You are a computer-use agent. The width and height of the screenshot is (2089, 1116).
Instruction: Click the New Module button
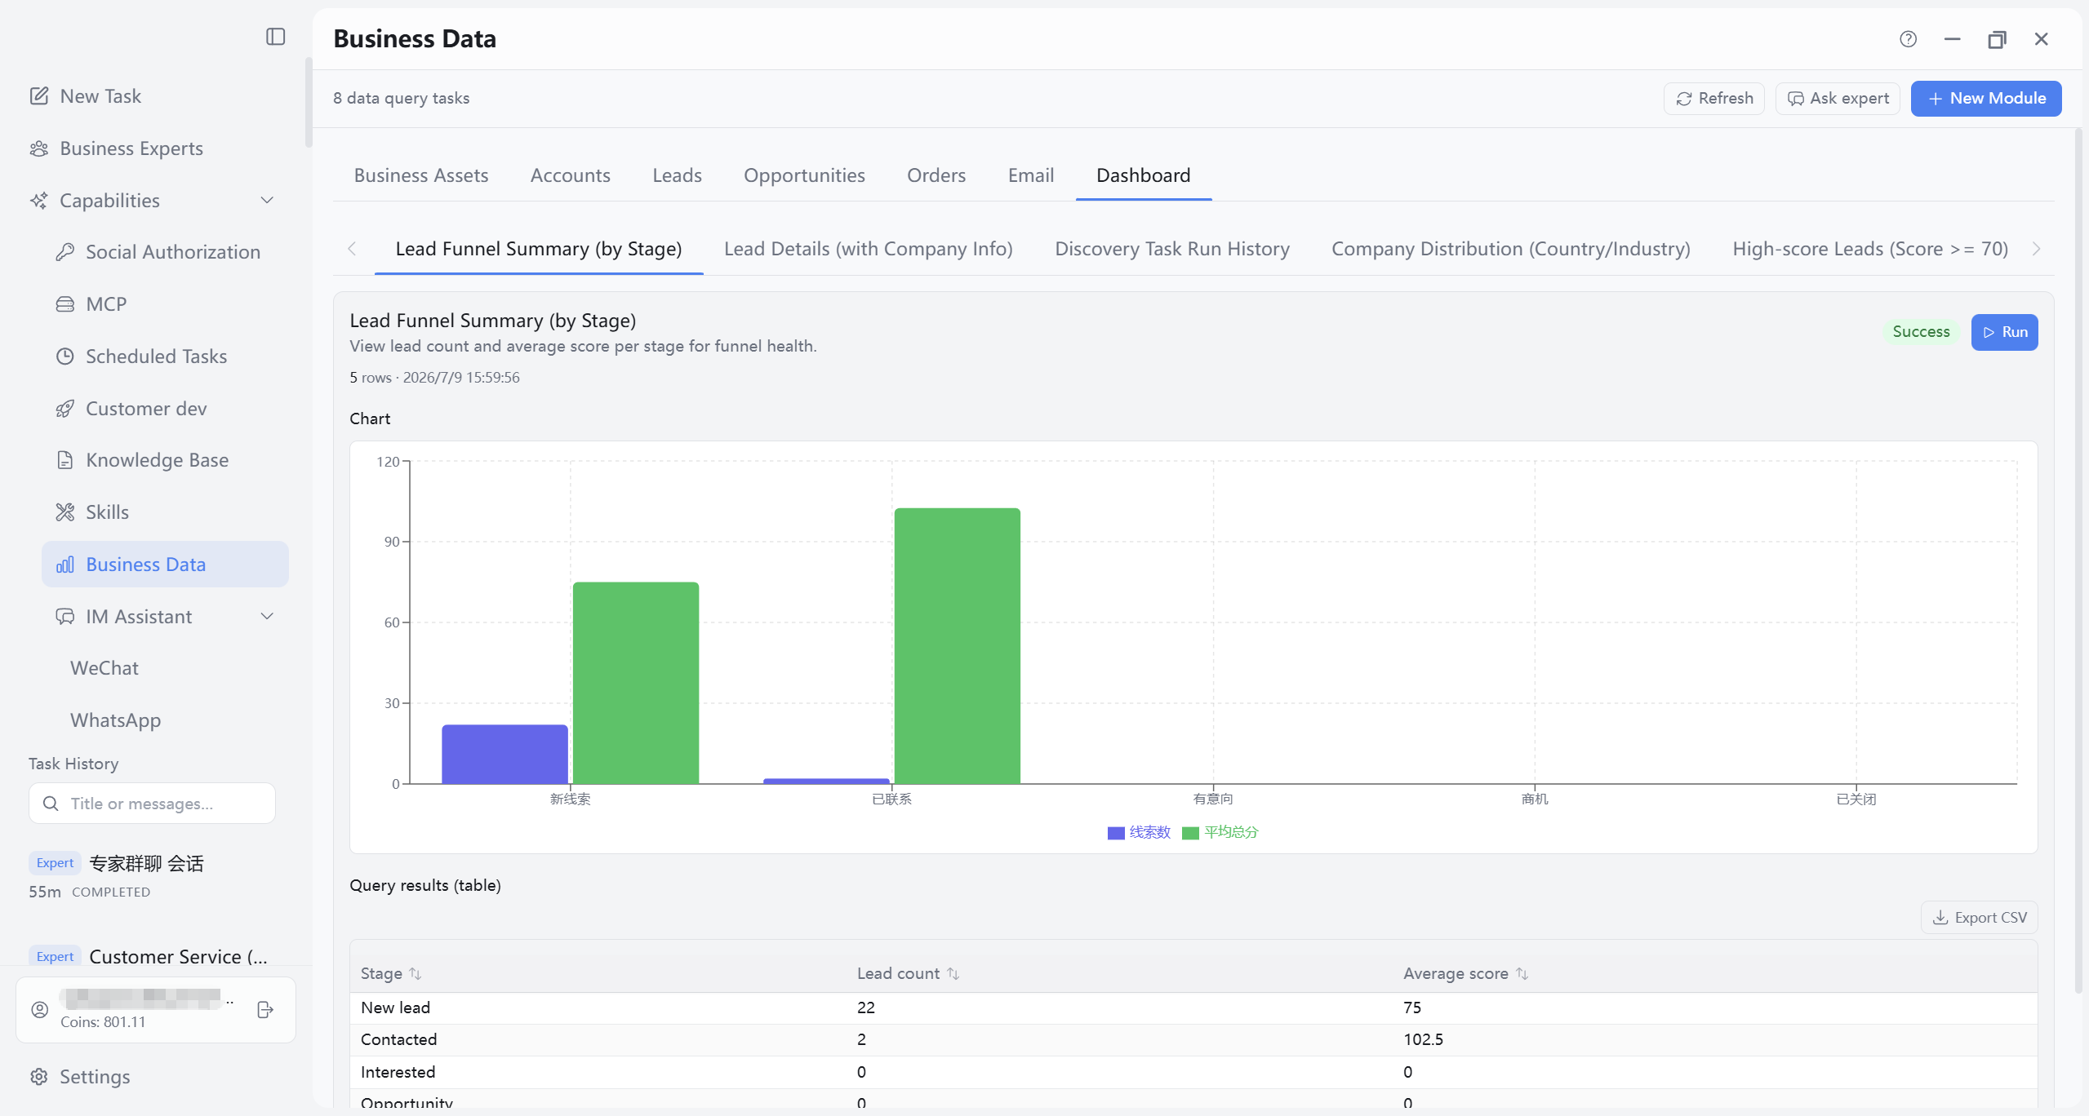1986,99
